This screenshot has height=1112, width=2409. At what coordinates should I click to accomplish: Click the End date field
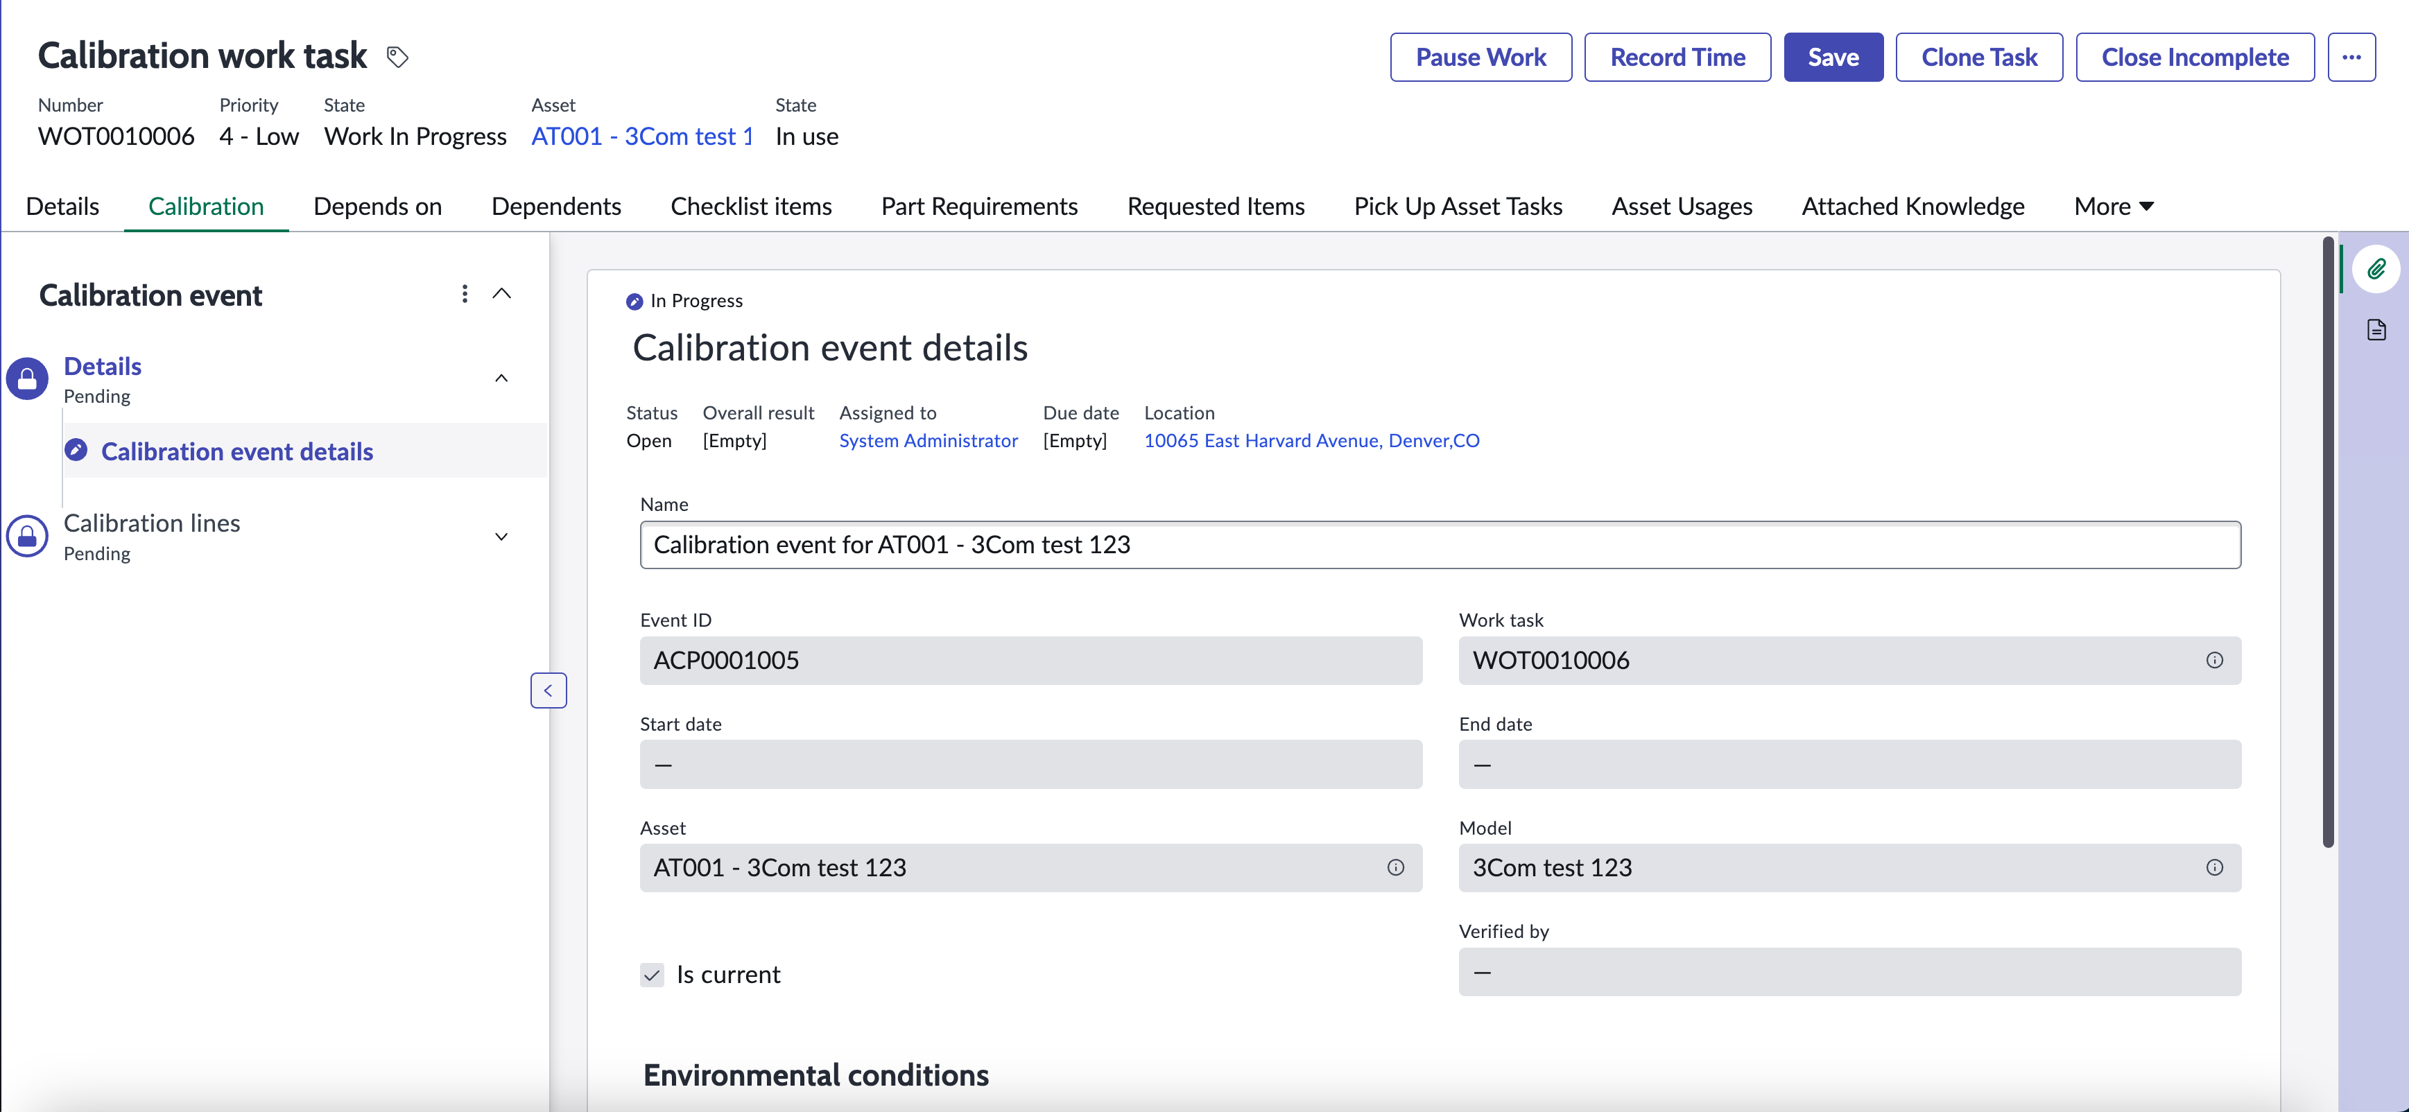tap(1850, 764)
